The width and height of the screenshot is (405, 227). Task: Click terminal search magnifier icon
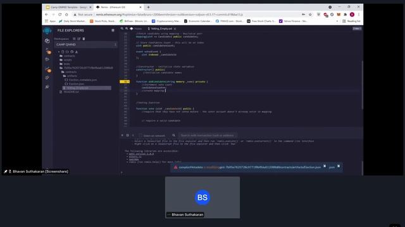174,136
